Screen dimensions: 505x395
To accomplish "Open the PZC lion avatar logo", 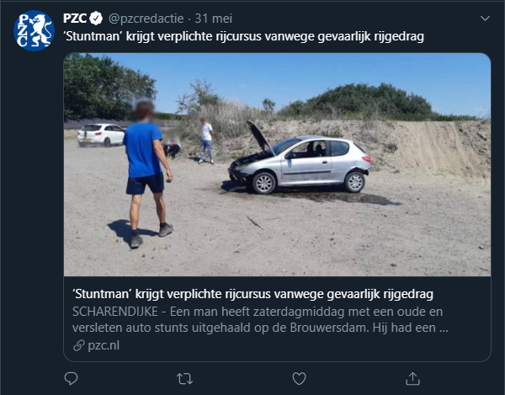I will [x=34, y=30].
